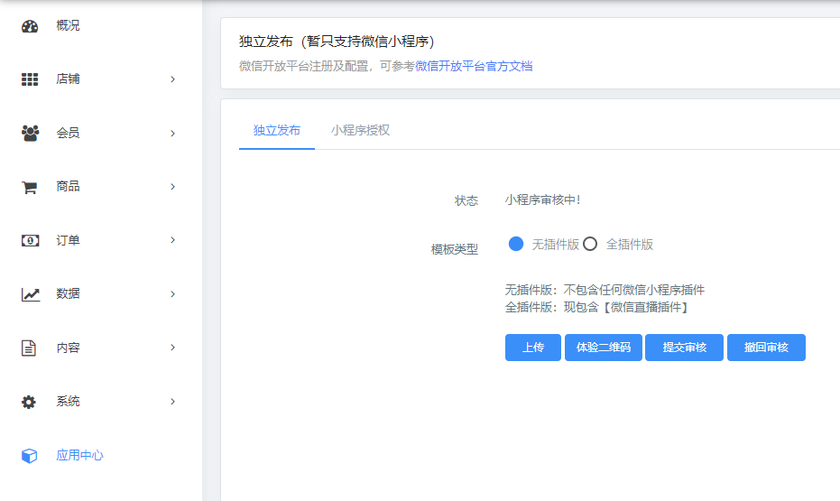Click the money icon beside 订单
The image size is (840, 501).
tap(30, 241)
